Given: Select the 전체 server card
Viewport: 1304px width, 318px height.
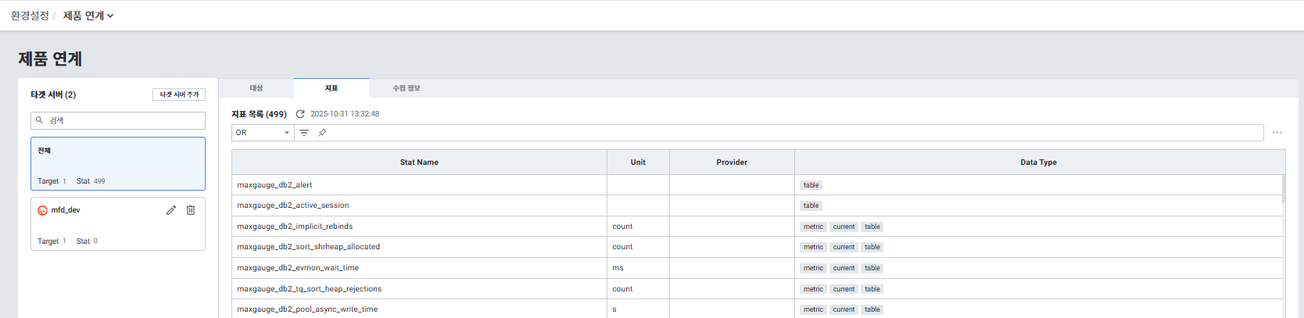Looking at the screenshot, I should (118, 164).
